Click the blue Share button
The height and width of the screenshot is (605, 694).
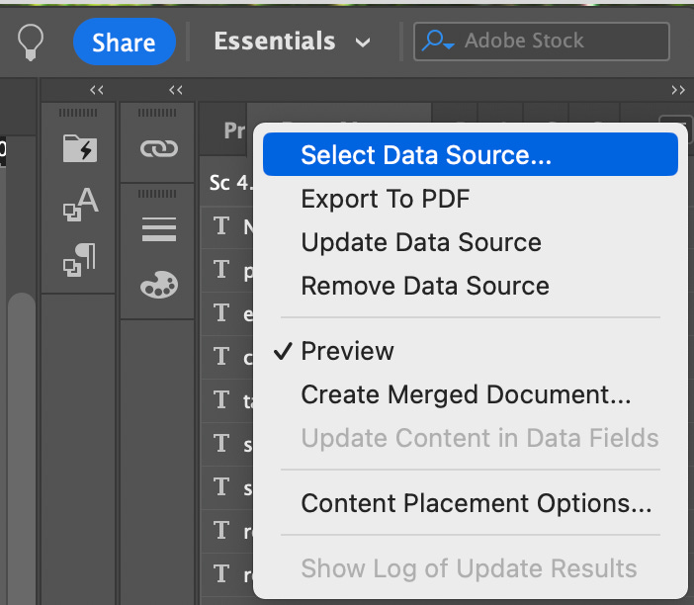coord(124,42)
